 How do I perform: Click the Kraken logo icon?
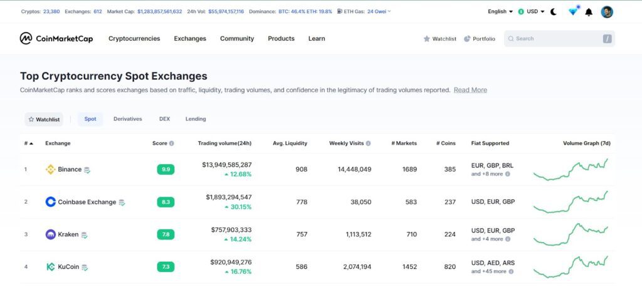click(x=50, y=234)
